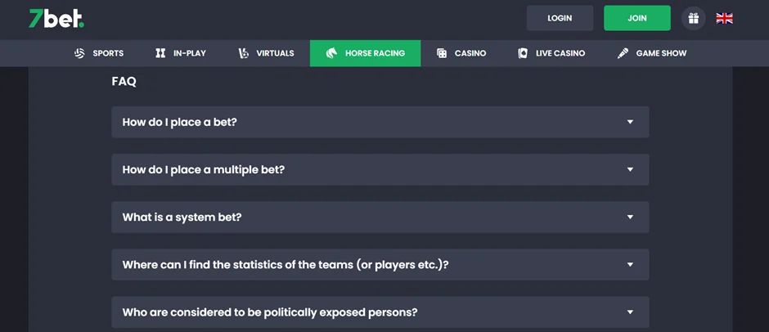Open the Sports menu label
This screenshot has width=769, height=332.
[x=108, y=53]
